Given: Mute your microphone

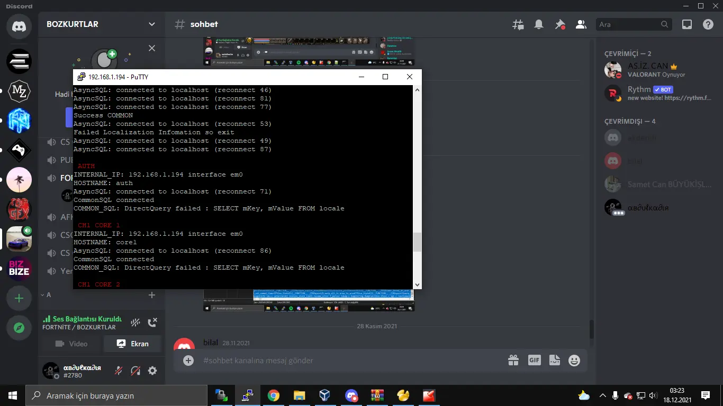Looking at the screenshot, I should click(x=119, y=371).
